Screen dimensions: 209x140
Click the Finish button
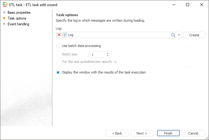coord(168,133)
